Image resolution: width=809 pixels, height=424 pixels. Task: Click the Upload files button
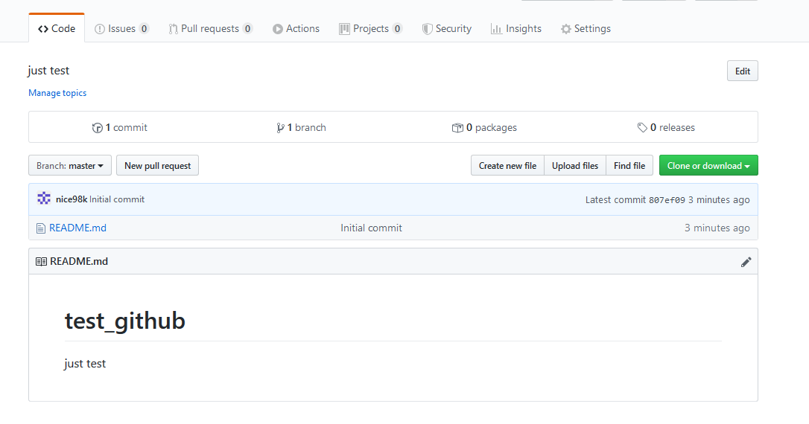click(x=575, y=165)
